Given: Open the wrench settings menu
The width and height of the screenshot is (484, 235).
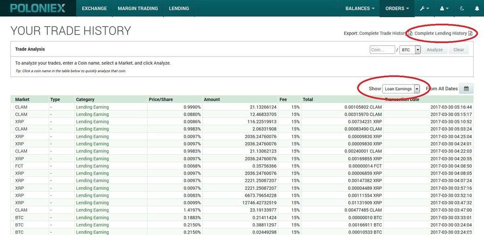Looking at the screenshot, I should coord(424,8).
